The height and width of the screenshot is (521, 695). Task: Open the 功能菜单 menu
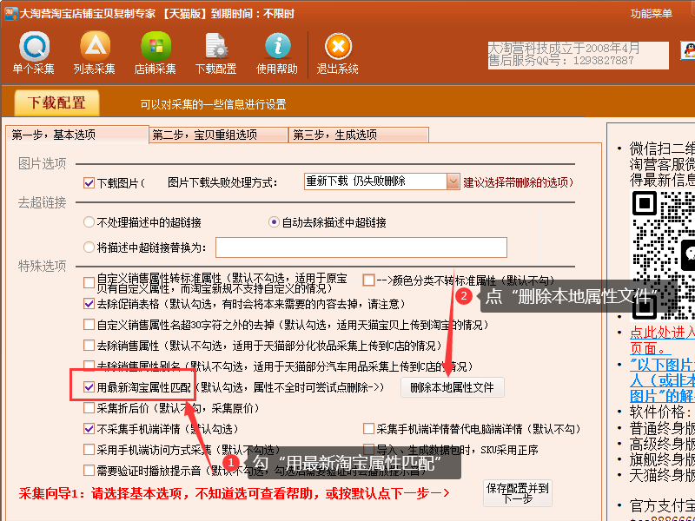pos(652,14)
